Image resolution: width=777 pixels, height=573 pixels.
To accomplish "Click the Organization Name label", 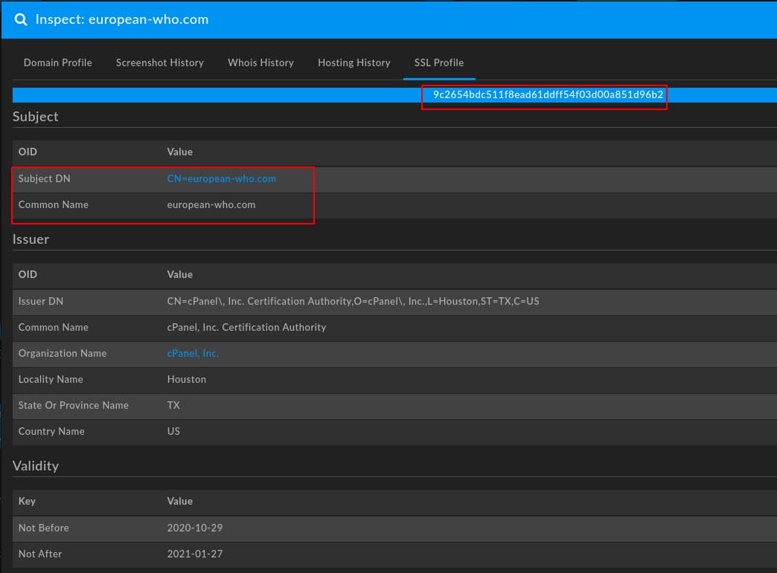I will coord(63,353).
